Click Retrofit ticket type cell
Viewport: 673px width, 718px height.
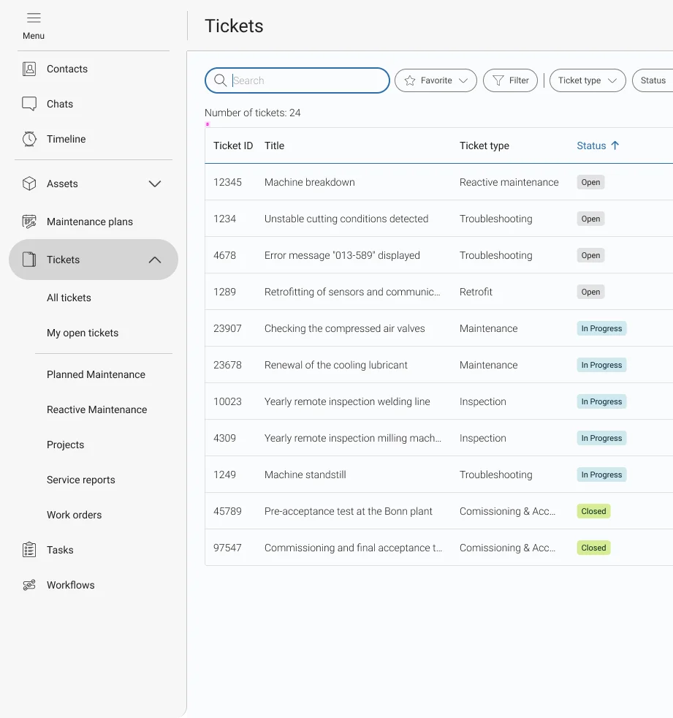click(x=476, y=292)
